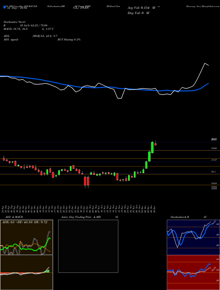Viewport: 220px width, 290px height.
Task: Click the 16.1 price axis label
Action: (213, 172)
